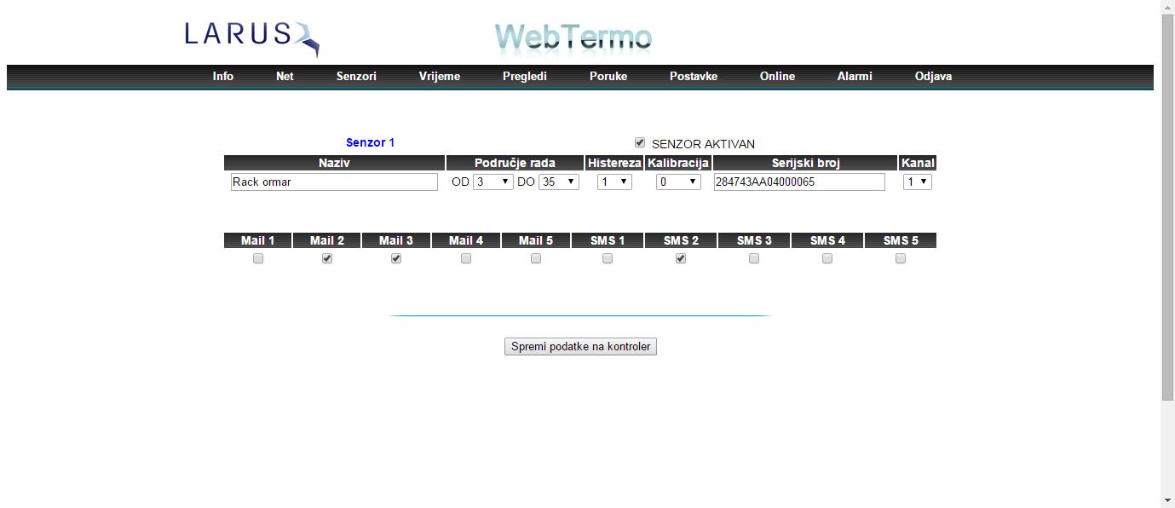Uncheck the Mail 2 notification checkbox
This screenshot has width=1175, height=508.
(x=327, y=259)
